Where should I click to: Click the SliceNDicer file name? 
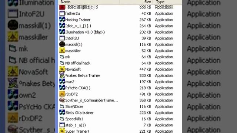74,106
